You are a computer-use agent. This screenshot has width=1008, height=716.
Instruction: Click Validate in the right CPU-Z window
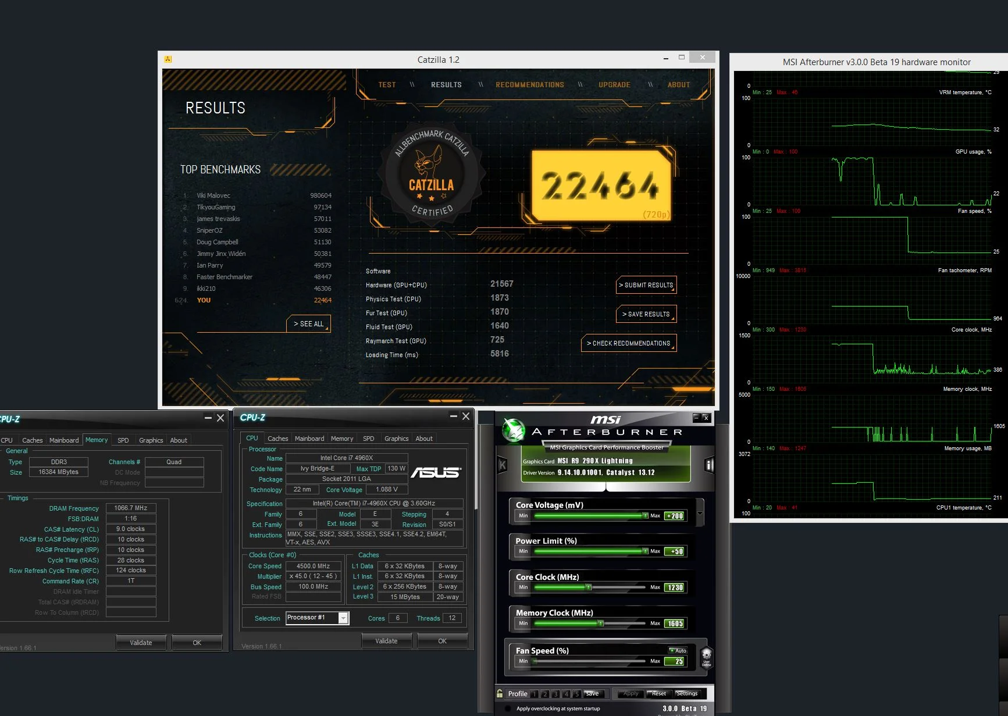coord(387,641)
